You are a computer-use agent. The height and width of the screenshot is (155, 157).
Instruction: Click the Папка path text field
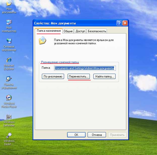(x=85, y=68)
